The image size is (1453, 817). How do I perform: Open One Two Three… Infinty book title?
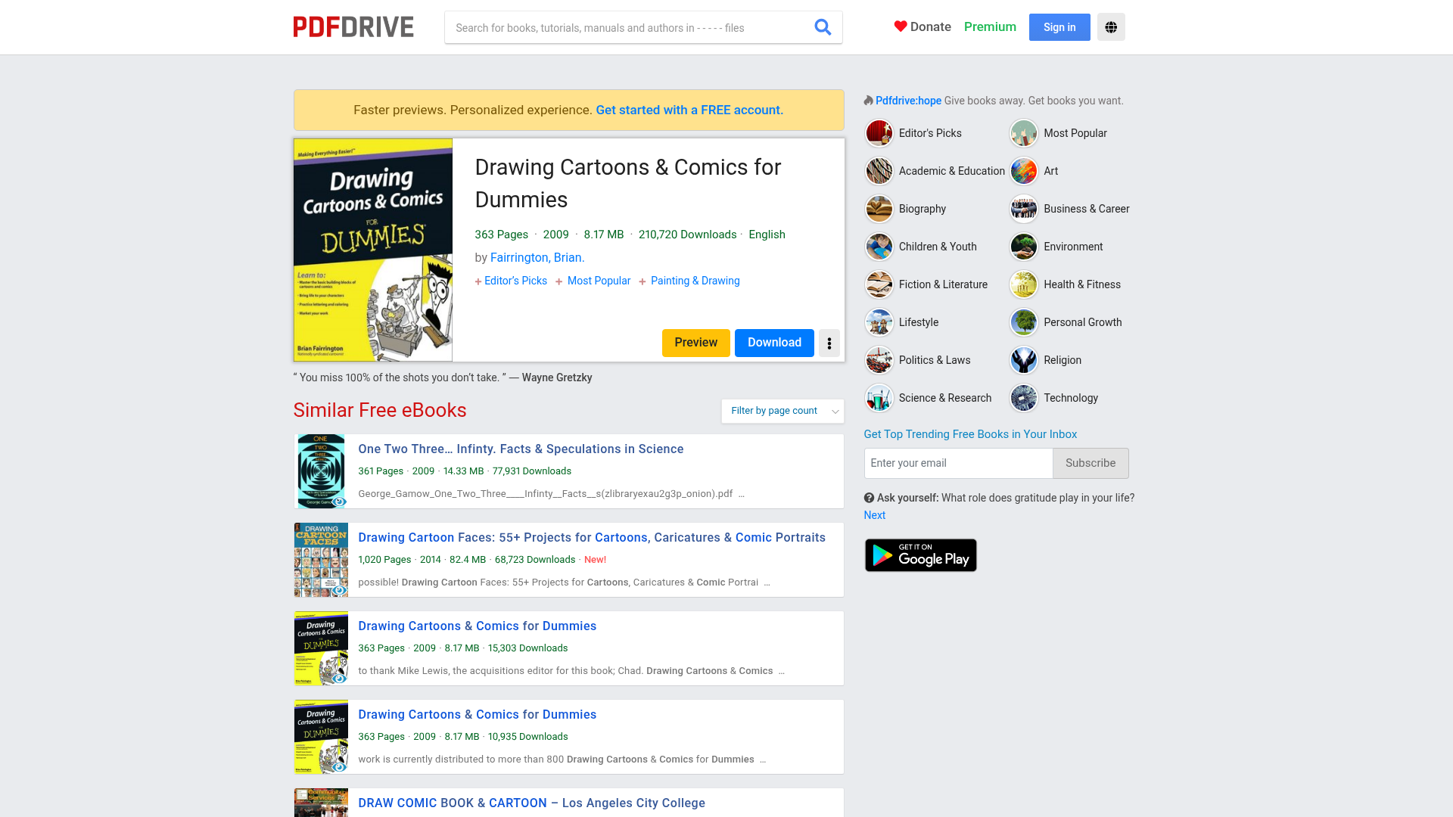(x=521, y=449)
